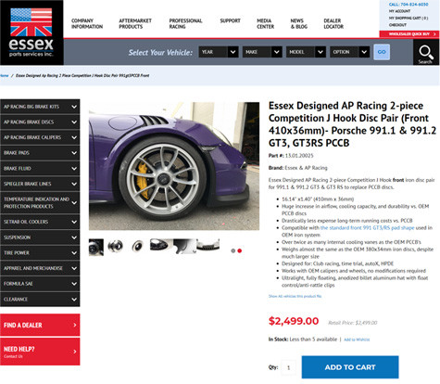Open the Option vehicle dropdown
The width and height of the screenshot is (440, 384).
coord(350,52)
